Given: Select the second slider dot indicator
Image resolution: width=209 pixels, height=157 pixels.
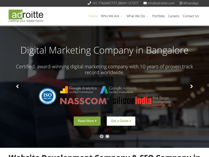Looking at the screenshot, I should (107, 136).
